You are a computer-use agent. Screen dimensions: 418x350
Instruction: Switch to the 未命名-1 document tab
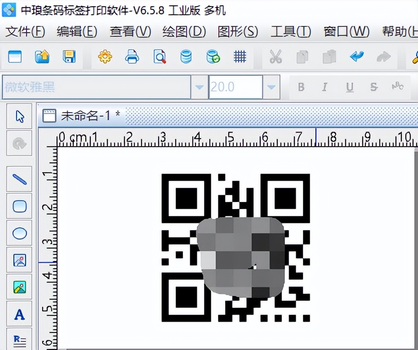click(81, 116)
